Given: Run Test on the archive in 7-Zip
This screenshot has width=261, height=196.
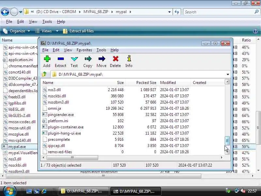Looking at the screenshot, I should [74, 61].
